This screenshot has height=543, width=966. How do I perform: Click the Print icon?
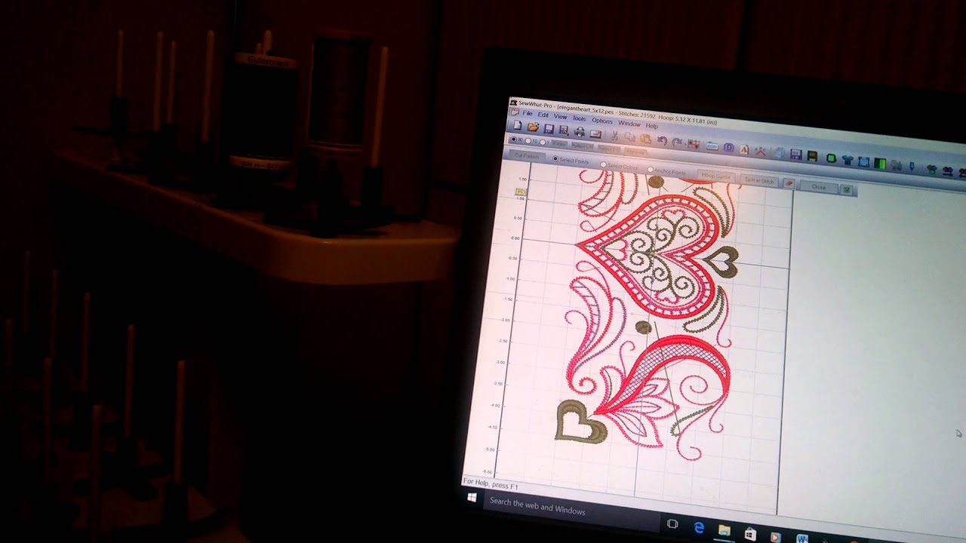580,131
